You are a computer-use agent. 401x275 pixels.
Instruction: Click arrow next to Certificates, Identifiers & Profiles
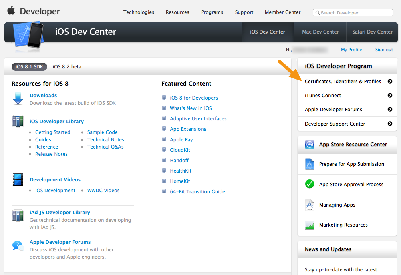pos(390,81)
